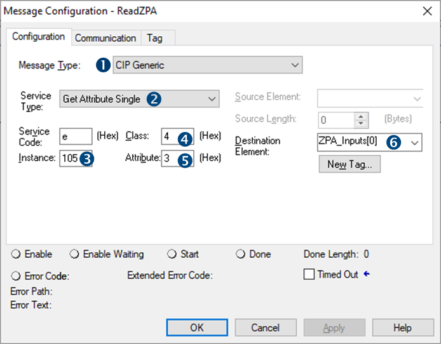Click numbered callout 1 beside Message Type

(103, 65)
